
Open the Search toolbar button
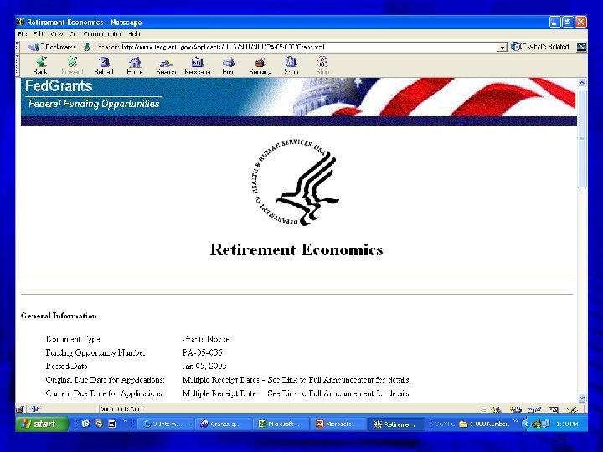166,66
